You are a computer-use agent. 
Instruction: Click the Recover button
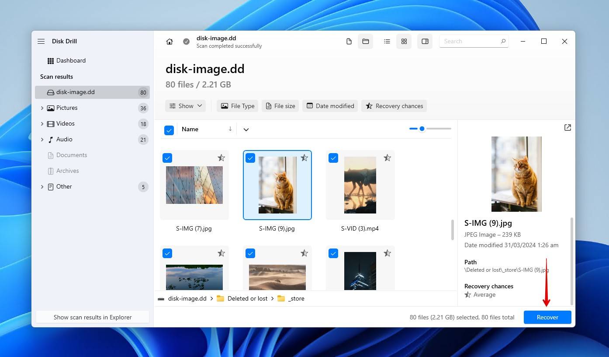click(x=547, y=317)
